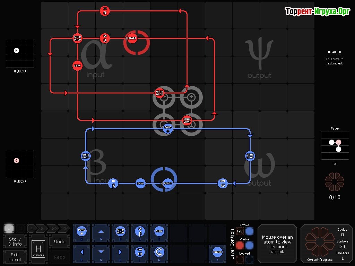Toggle the lock on the red layer
355x266 pixels.
tap(240, 259)
